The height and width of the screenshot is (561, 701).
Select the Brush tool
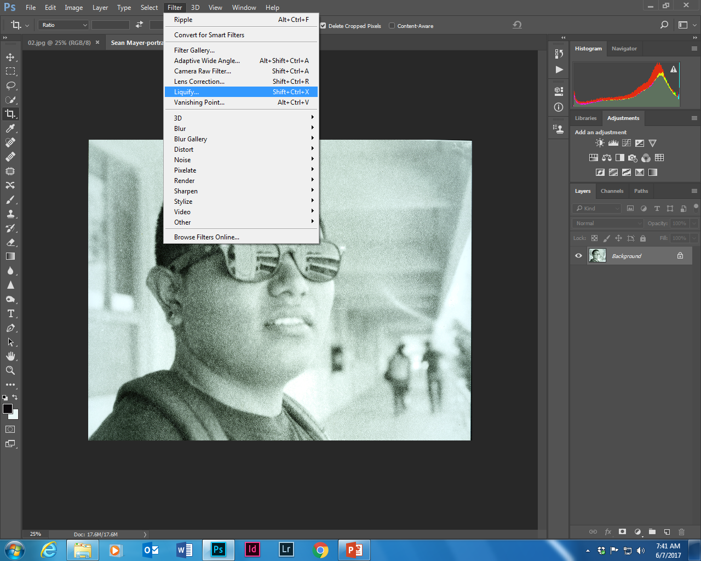click(x=10, y=199)
